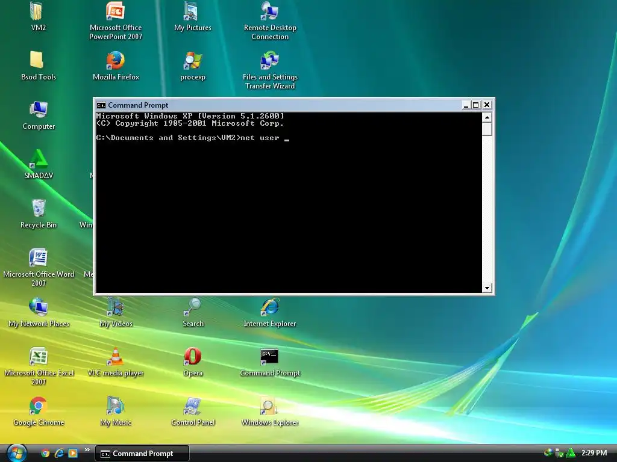Open Microsoft Office Word 2007 shortcut
Image resolution: width=617 pixels, height=462 pixels.
click(x=39, y=259)
